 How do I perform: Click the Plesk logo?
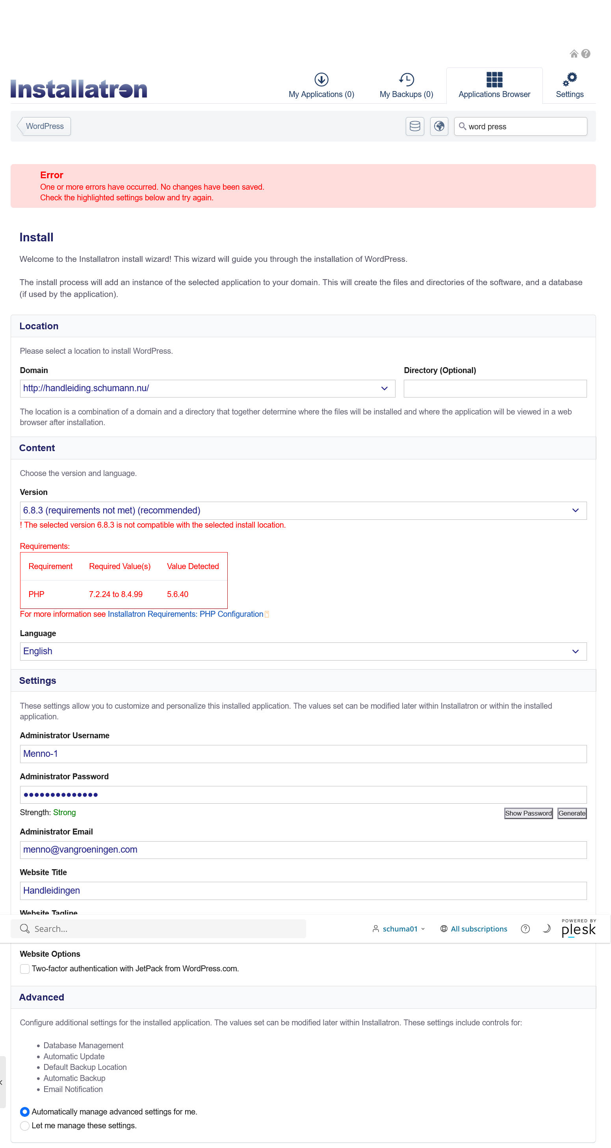coord(578,928)
